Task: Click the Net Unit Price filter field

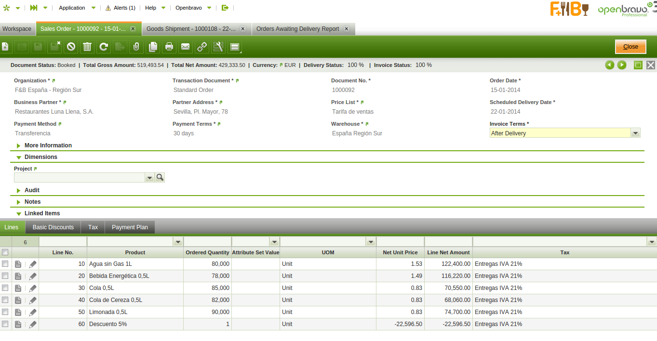Action: [400, 242]
